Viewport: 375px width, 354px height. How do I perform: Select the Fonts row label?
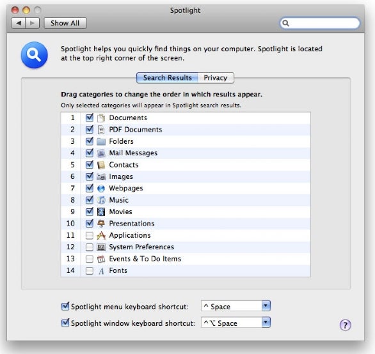[118, 270]
